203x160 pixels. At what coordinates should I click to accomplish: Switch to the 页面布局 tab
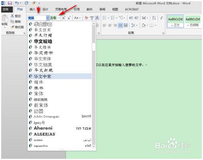[x=61, y=9]
